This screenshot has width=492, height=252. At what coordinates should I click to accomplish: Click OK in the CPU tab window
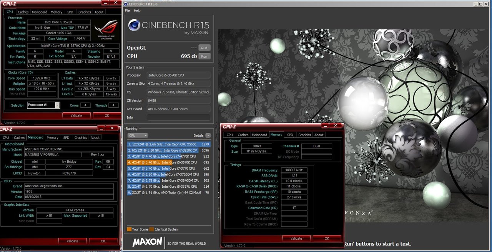click(107, 115)
